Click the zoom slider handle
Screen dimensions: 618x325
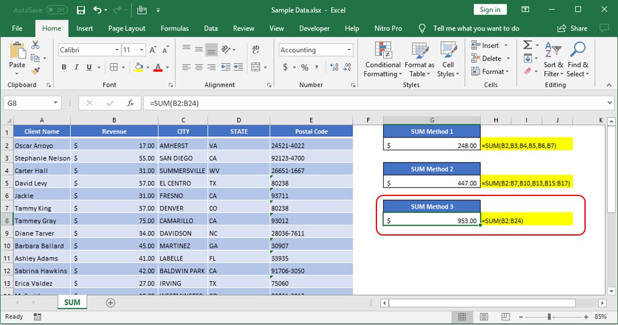click(x=549, y=316)
